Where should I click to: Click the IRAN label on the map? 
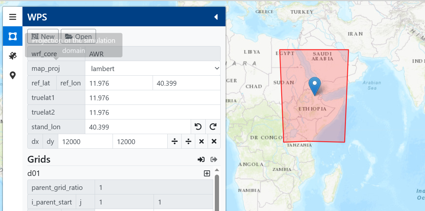pyautogui.click(x=355, y=34)
